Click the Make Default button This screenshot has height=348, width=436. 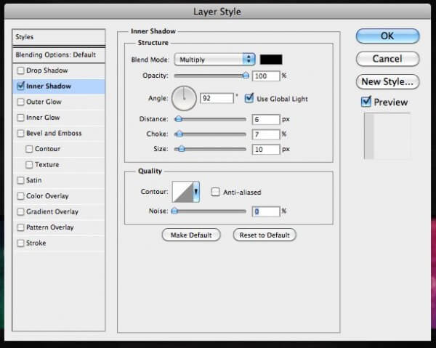coord(191,235)
